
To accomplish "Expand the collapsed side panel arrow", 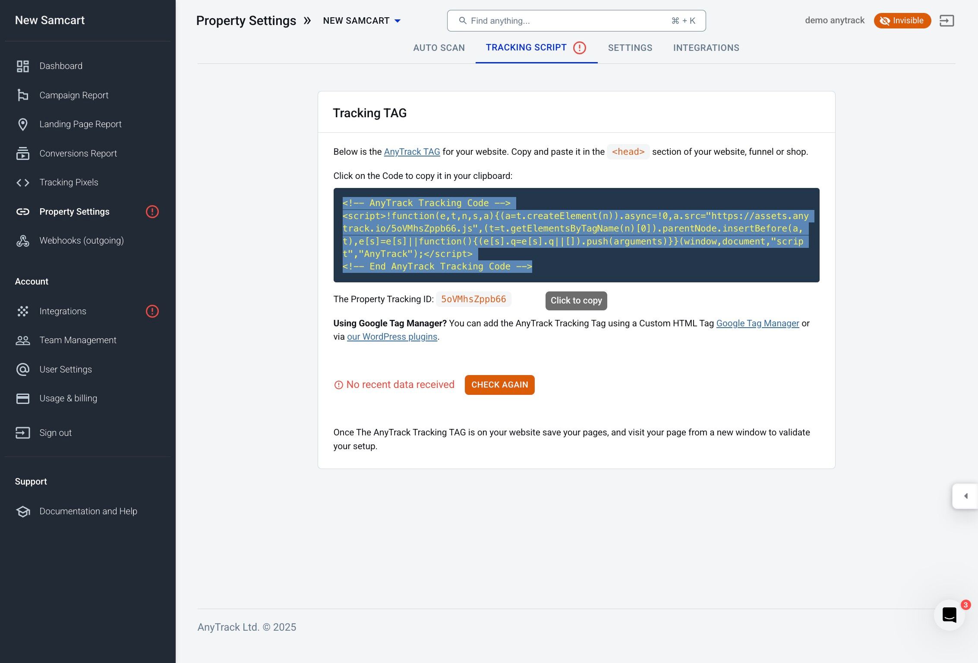I will coord(965,496).
